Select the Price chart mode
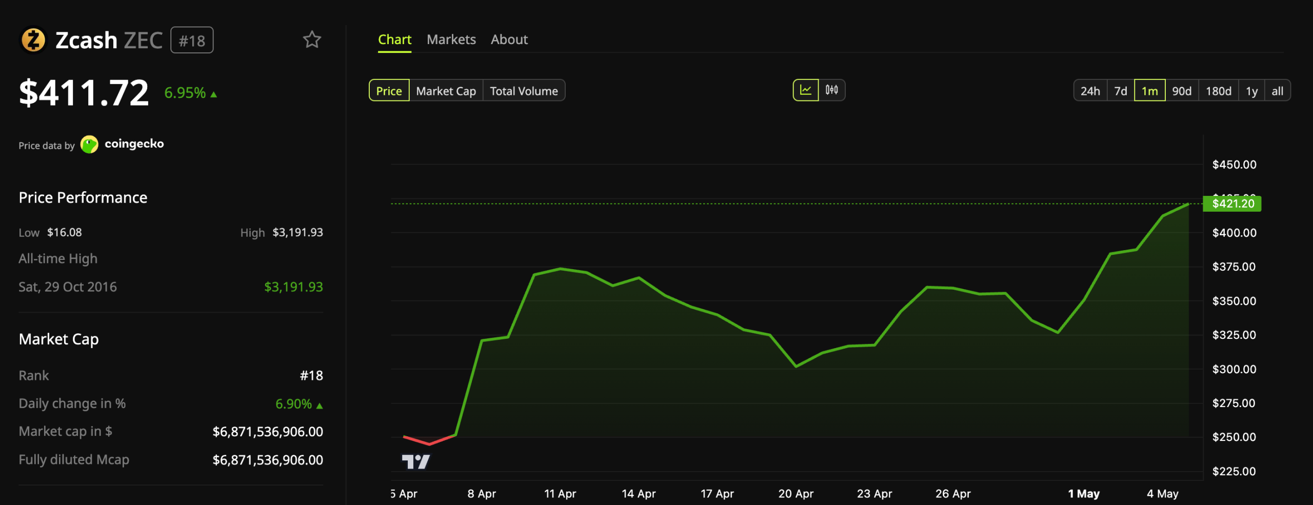 [389, 91]
